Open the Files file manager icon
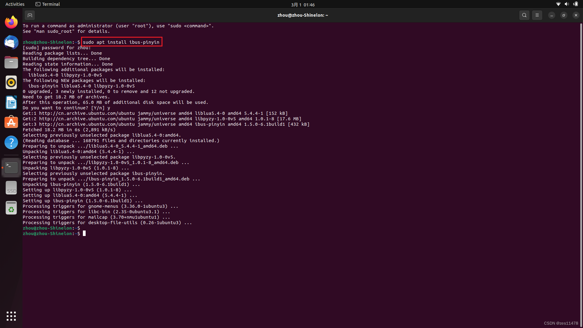Viewport: 583px width, 328px height. (11, 62)
